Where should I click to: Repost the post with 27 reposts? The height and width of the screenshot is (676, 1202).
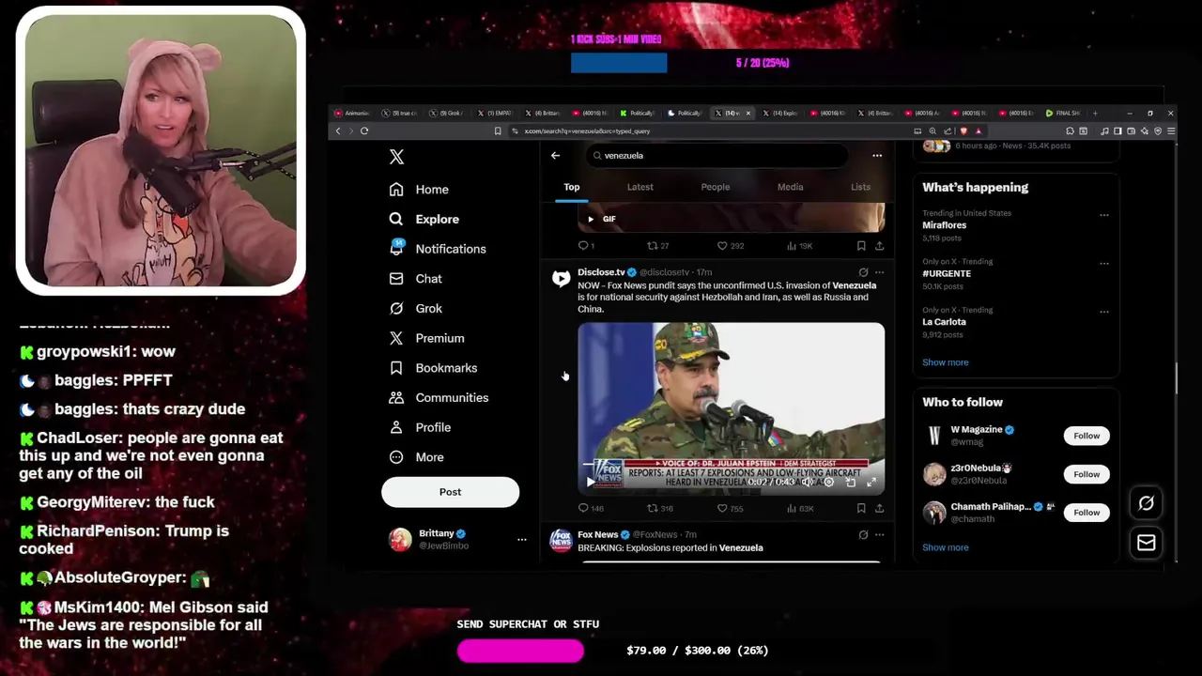653,246
